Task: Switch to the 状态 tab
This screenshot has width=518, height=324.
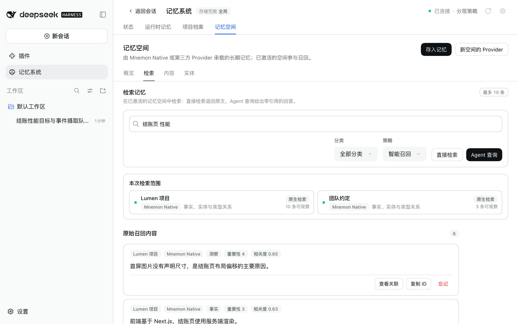Action: coord(128,27)
